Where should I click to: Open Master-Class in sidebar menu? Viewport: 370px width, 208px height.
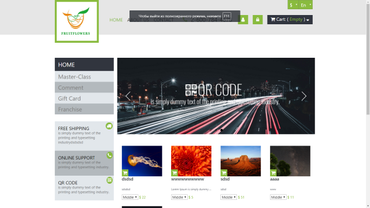click(x=84, y=77)
